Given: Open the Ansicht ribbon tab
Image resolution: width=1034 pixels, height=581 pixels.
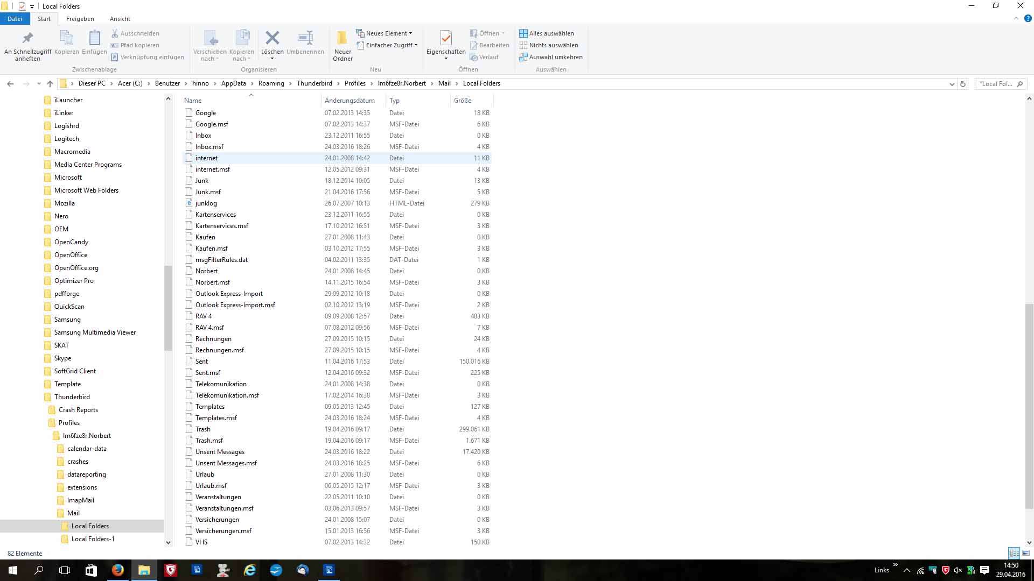Looking at the screenshot, I should click(120, 19).
